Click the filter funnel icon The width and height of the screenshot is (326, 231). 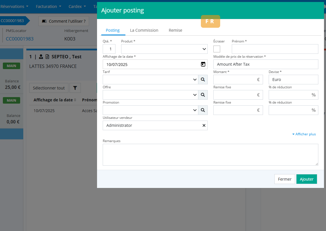pos(75,88)
